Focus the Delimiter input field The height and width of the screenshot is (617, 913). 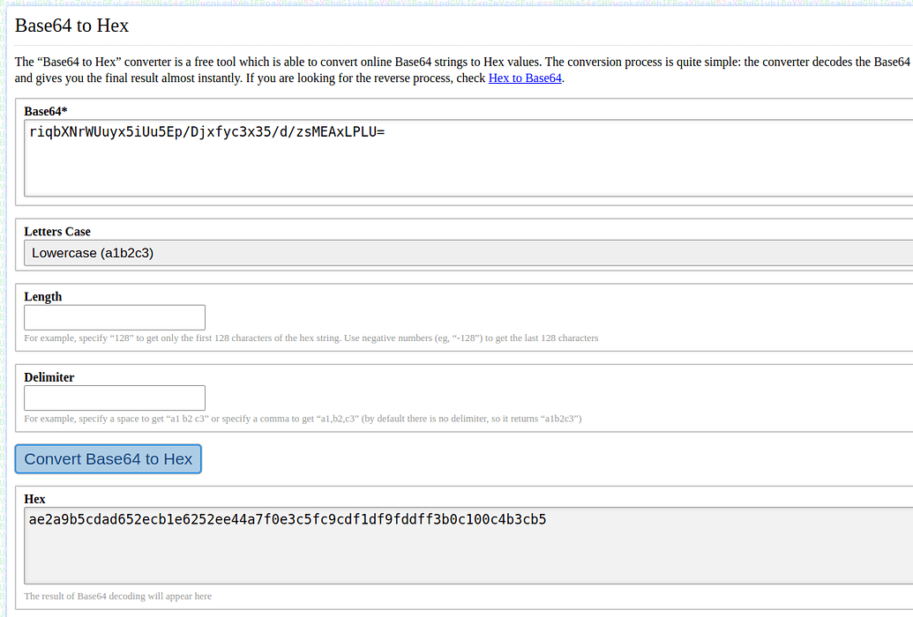pyautogui.click(x=115, y=398)
